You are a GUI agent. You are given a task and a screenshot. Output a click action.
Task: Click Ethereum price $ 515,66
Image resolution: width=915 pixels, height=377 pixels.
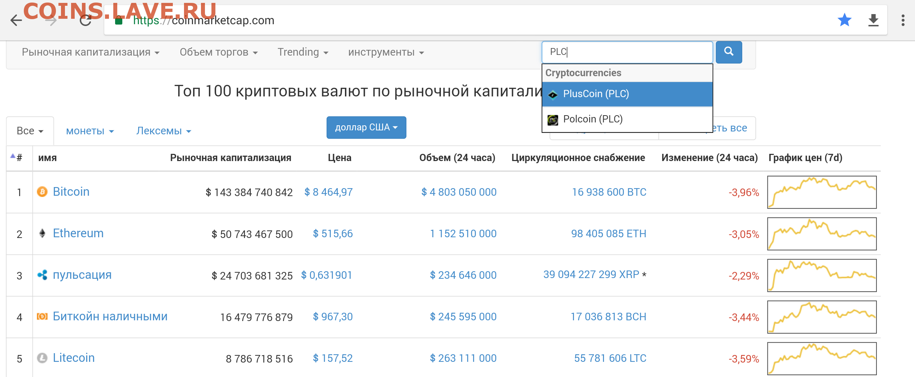tap(333, 234)
